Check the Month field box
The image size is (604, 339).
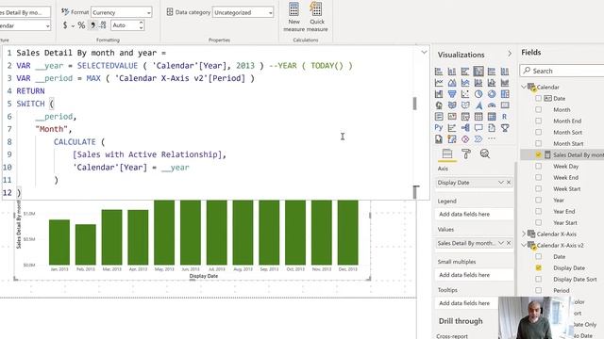(539, 109)
